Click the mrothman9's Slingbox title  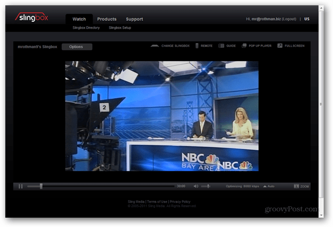tap(37, 47)
